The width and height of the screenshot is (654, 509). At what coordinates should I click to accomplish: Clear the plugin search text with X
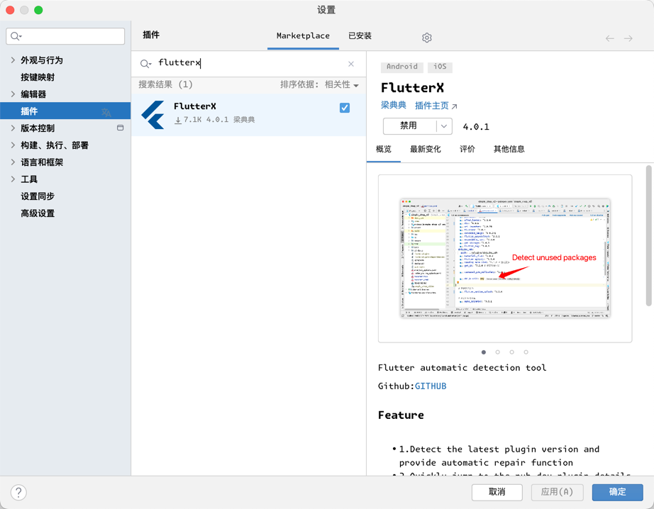(351, 64)
